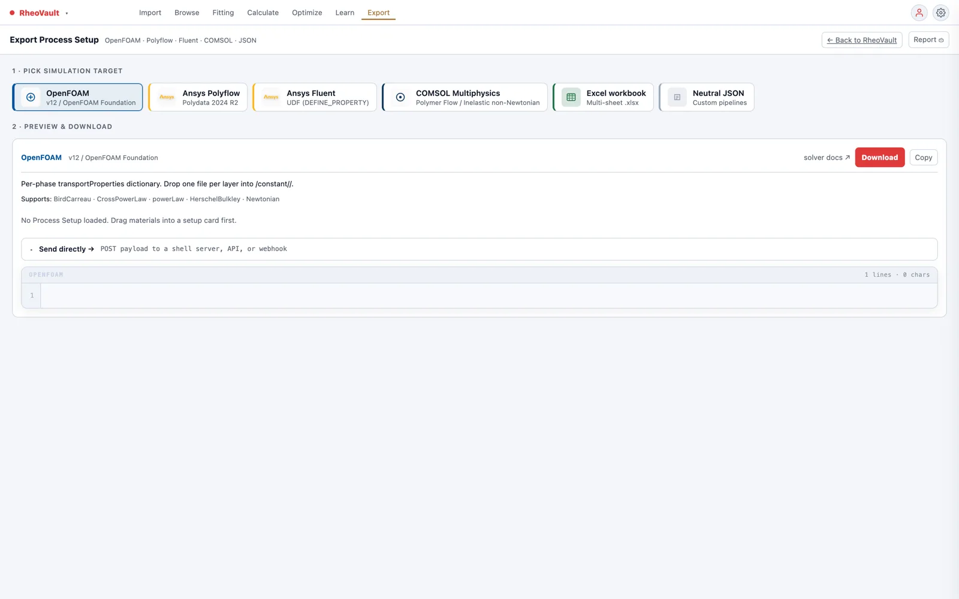The image size is (959, 599).
Task: Open the Browse tab
Action: tap(187, 13)
